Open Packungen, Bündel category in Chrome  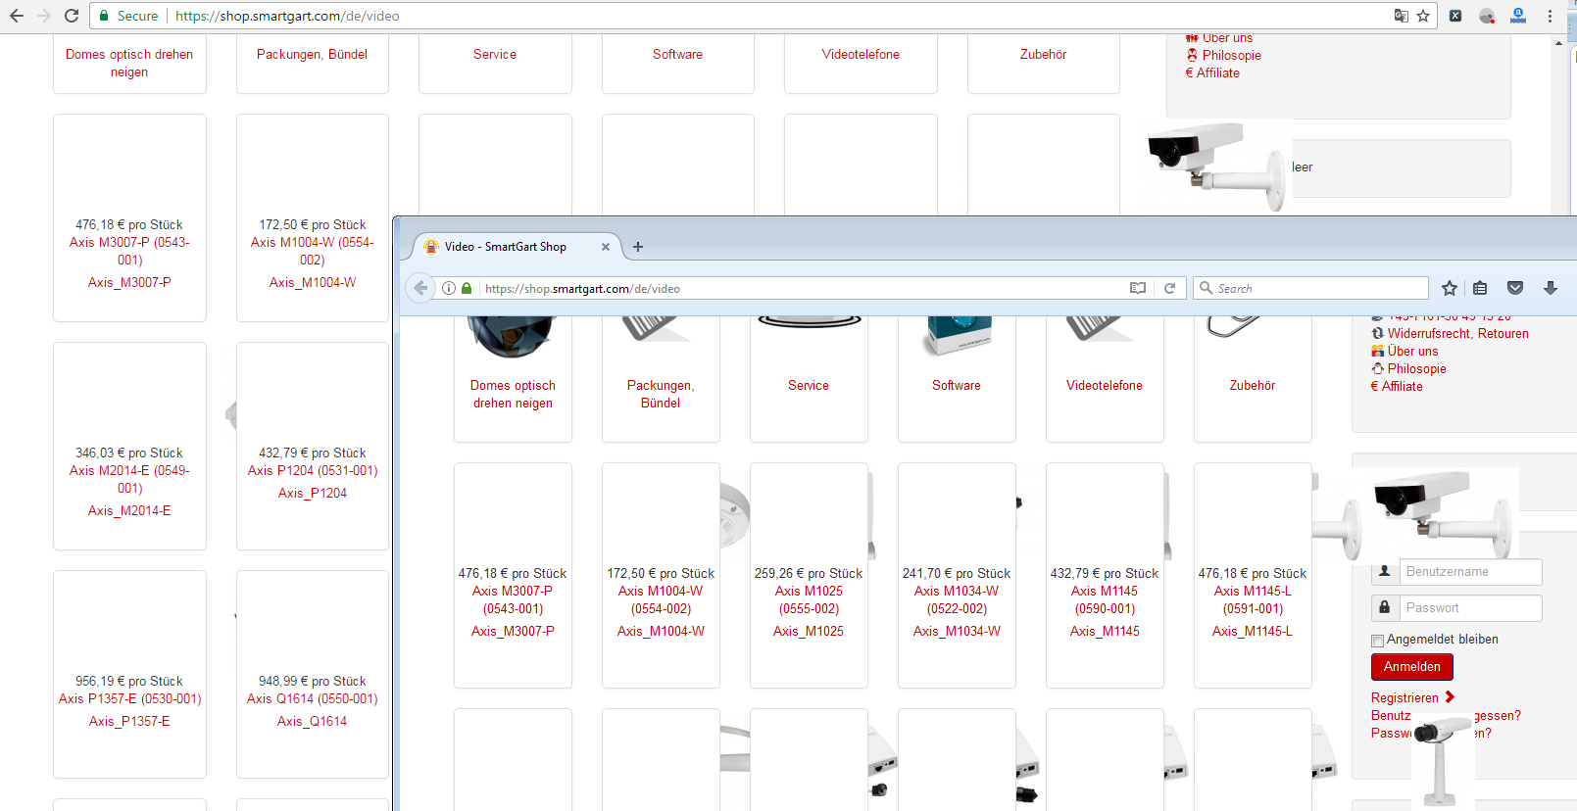[x=312, y=55]
